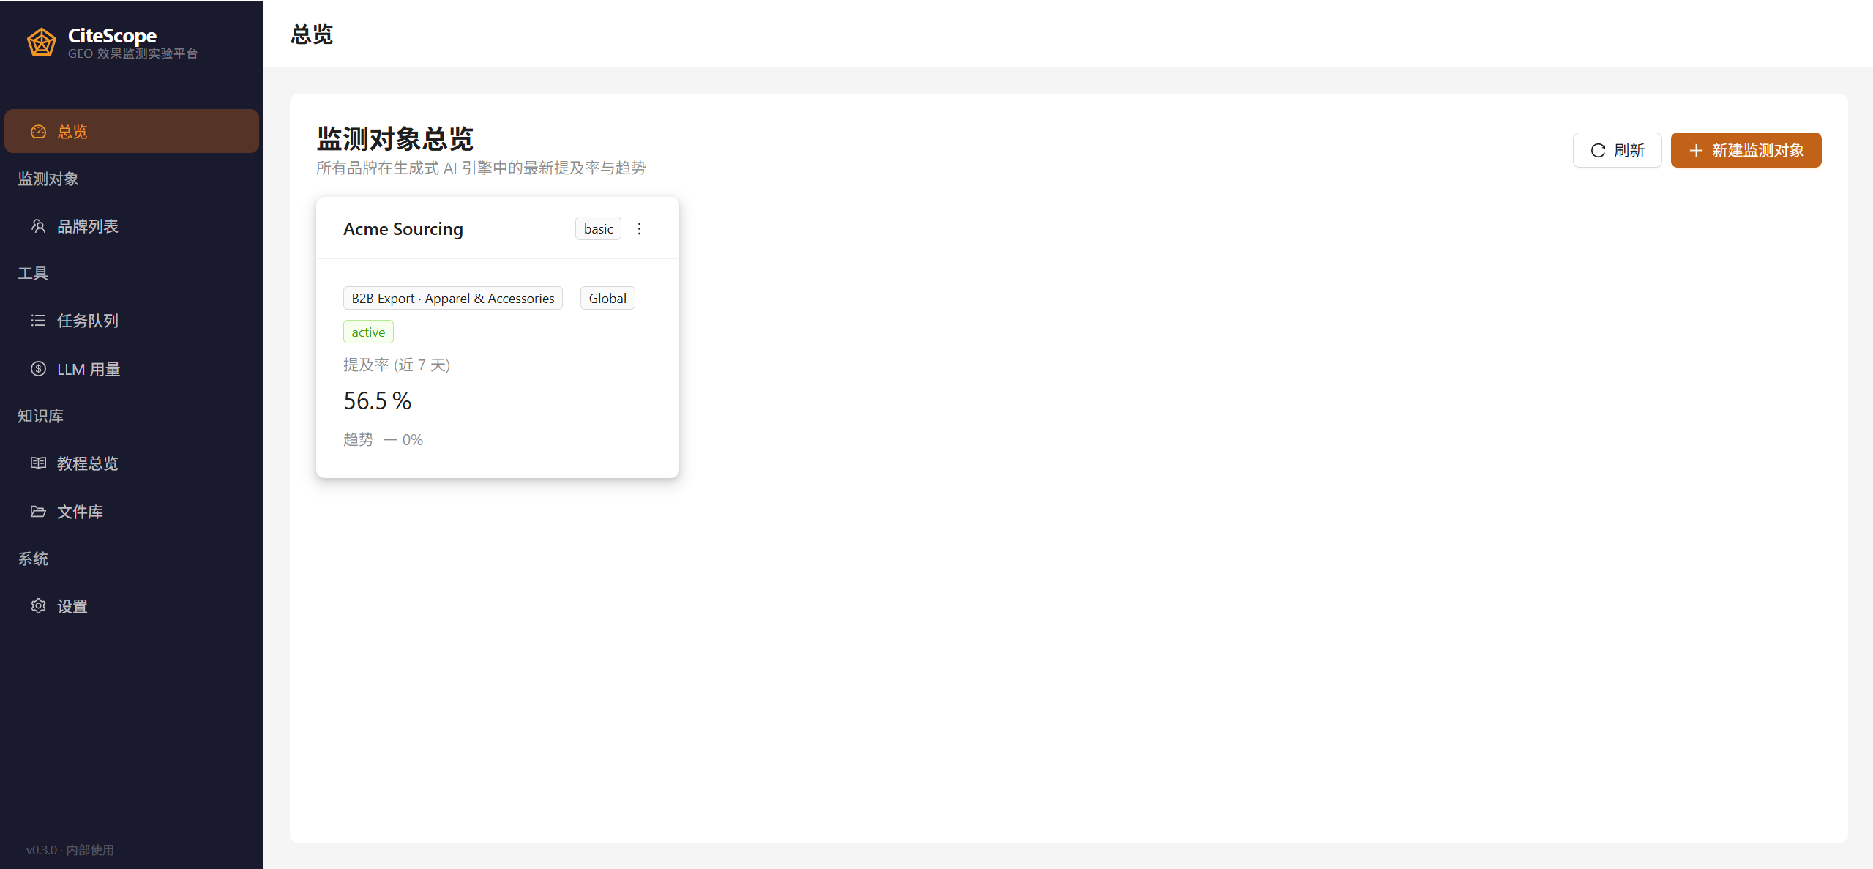The image size is (1873, 869).
Task: Click the 工具 sidebar group label
Action: pos(33,274)
